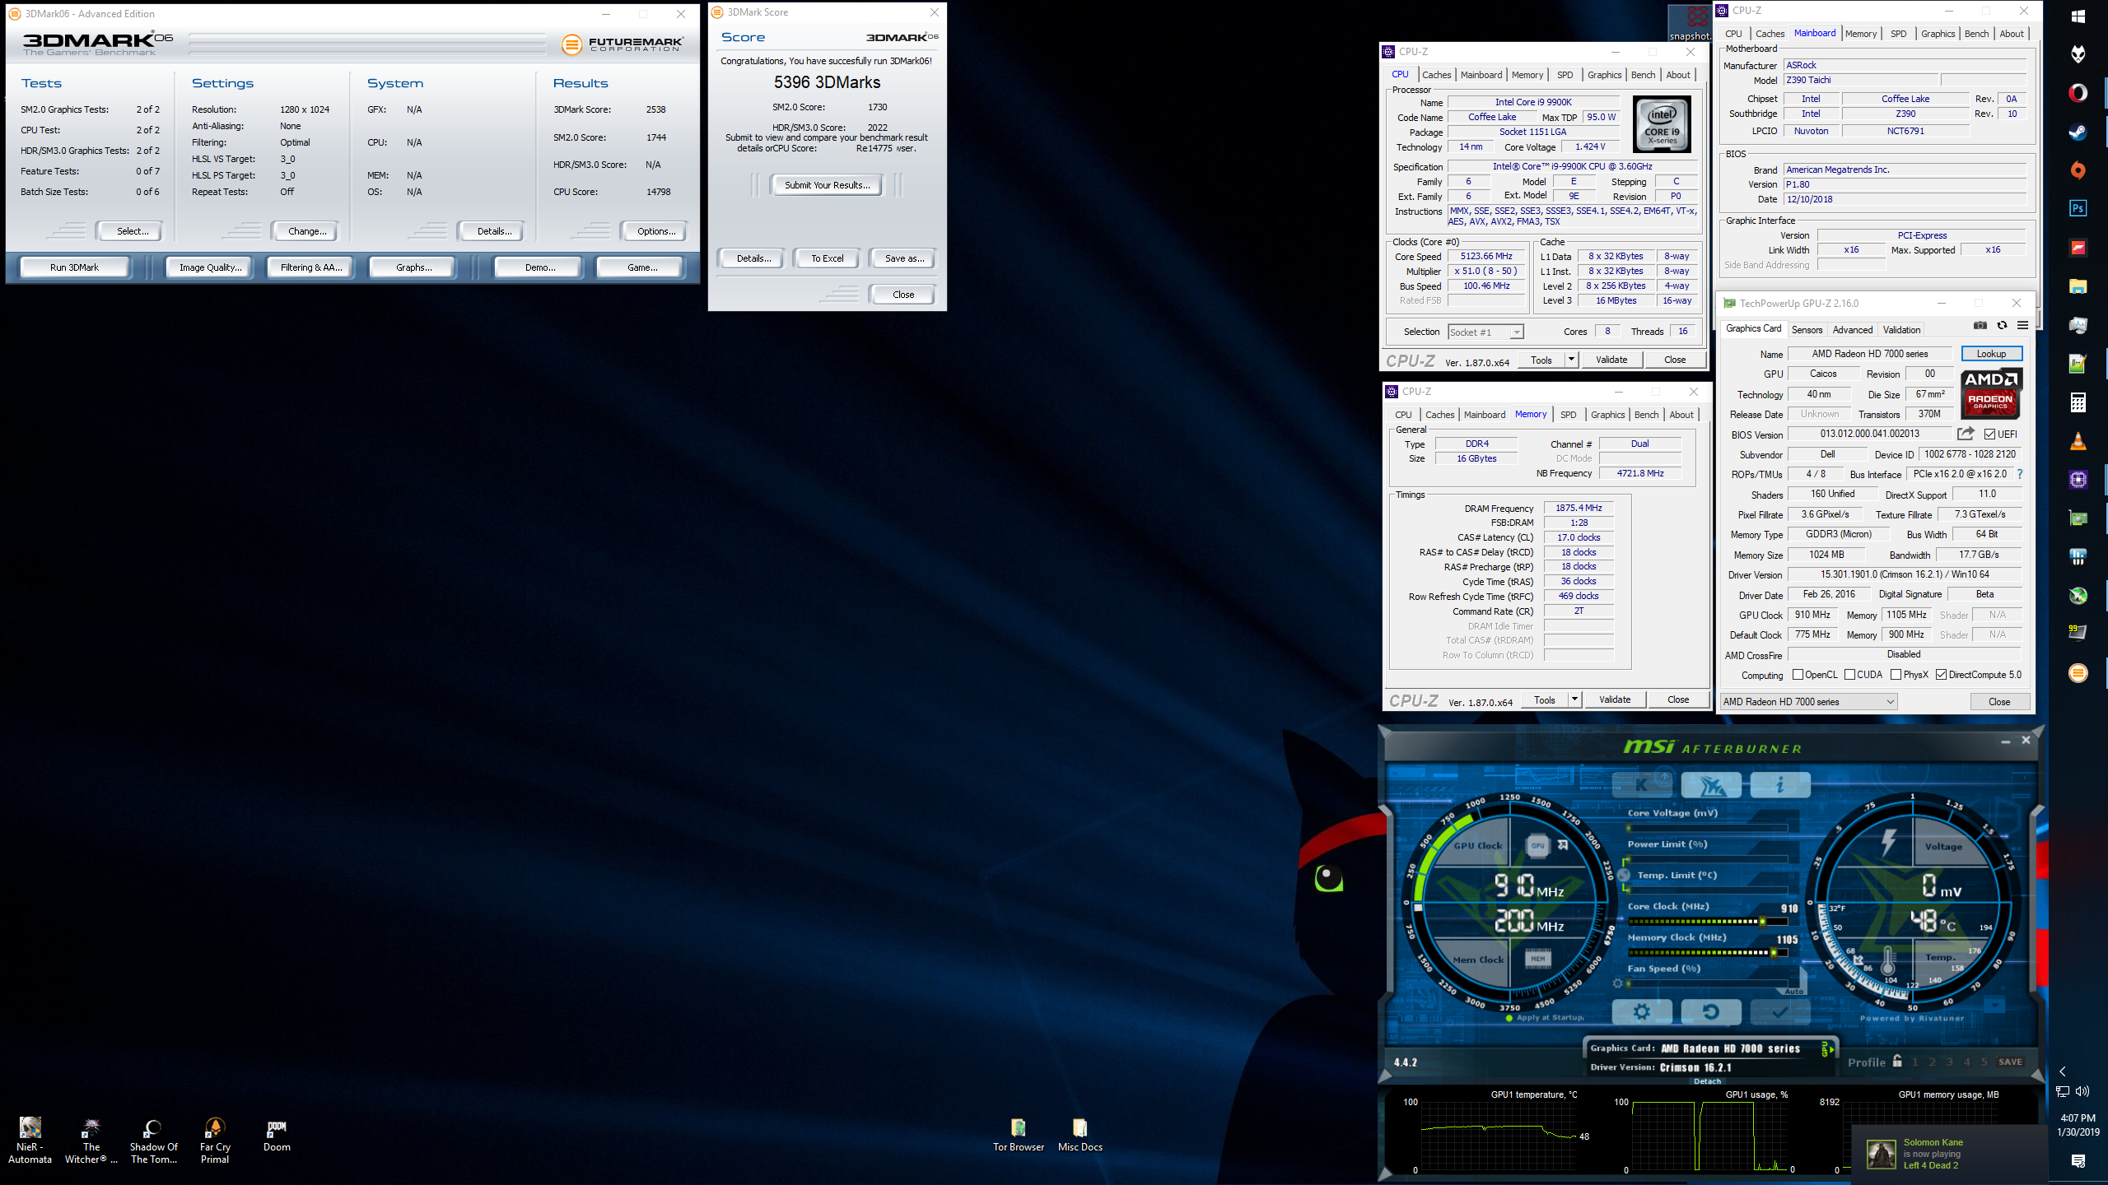Screen dimensions: 2108x1185
Task: Open File Explorer from the taskbar
Action: click(x=2078, y=286)
